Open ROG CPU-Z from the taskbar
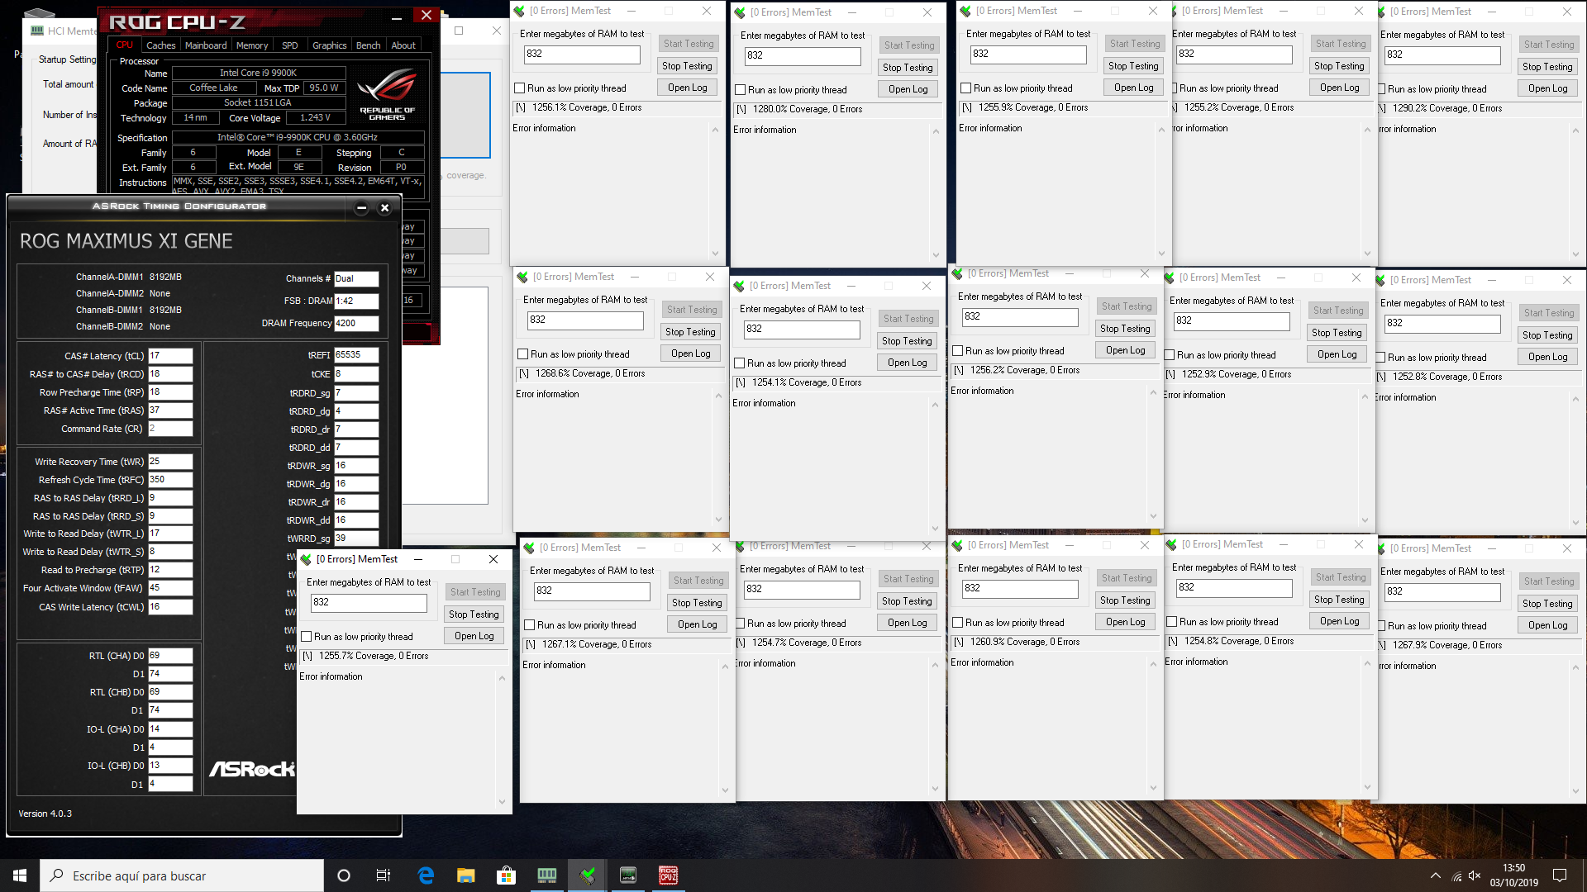The height and width of the screenshot is (892, 1587). click(x=668, y=875)
